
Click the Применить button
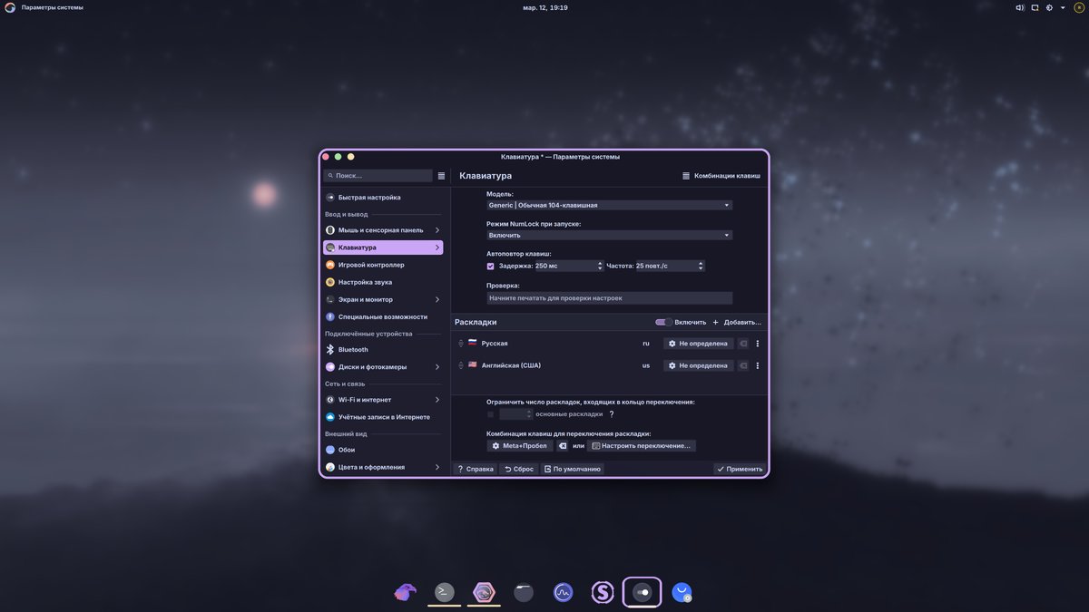tap(740, 469)
